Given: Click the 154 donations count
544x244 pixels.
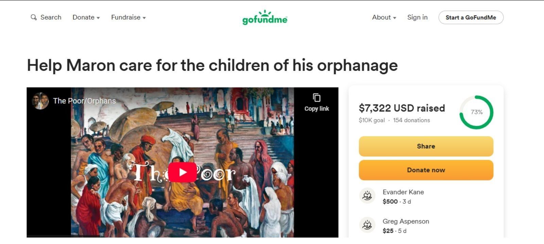Looking at the screenshot, I should pyautogui.click(x=411, y=120).
